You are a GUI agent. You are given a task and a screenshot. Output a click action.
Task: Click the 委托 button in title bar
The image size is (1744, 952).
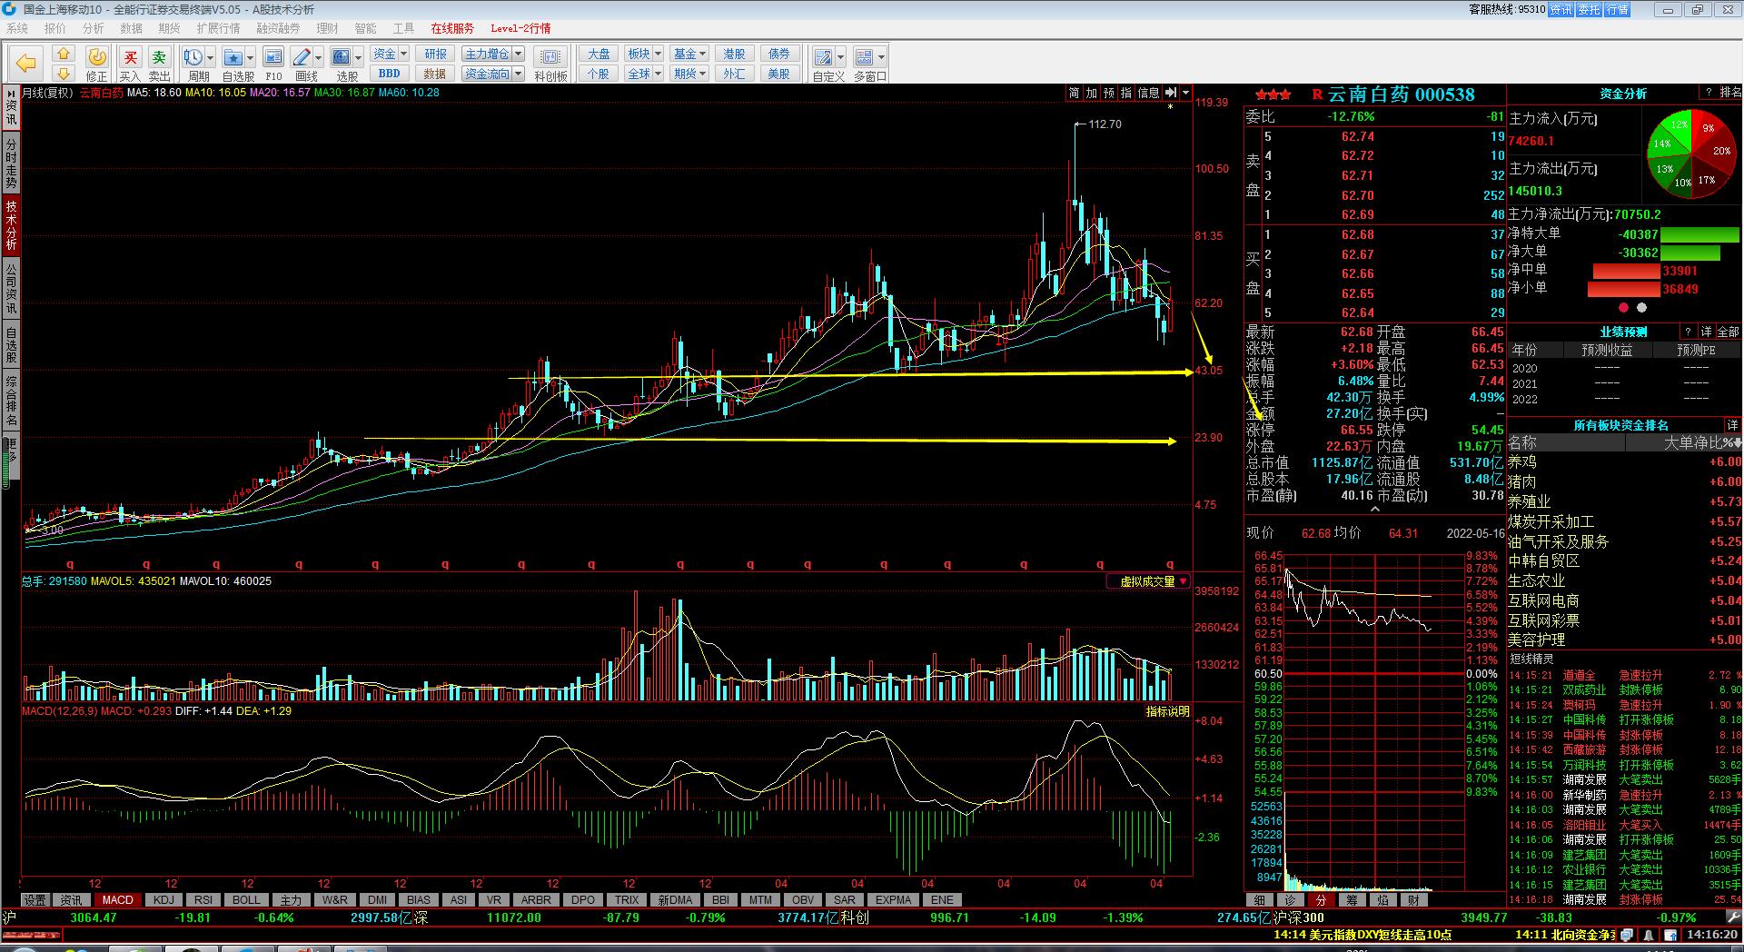pyautogui.click(x=1590, y=9)
